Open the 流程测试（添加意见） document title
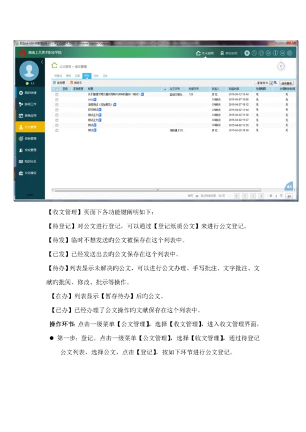The width and height of the screenshot is (306, 432). 100,104
